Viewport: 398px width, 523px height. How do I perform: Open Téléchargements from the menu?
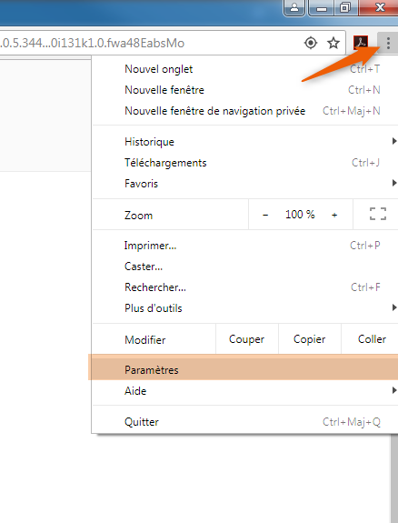tap(245, 163)
